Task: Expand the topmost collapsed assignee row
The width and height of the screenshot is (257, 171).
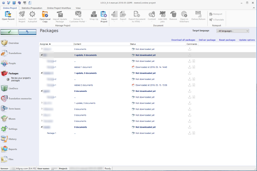Action: (x=41, y=49)
